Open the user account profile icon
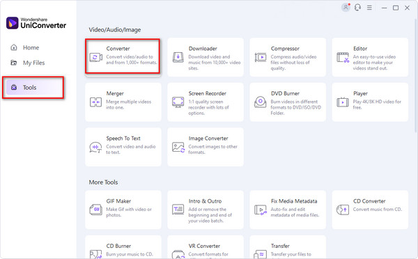 (346, 8)
